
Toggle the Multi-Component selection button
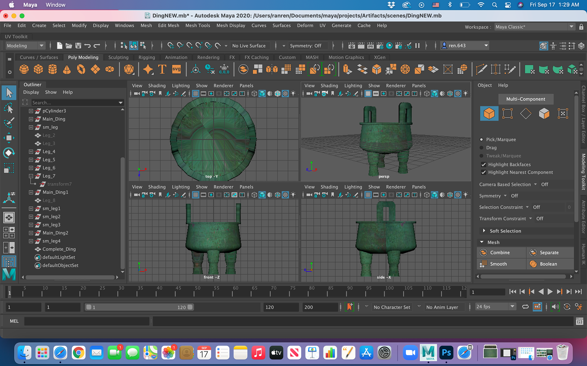[526, 99]
